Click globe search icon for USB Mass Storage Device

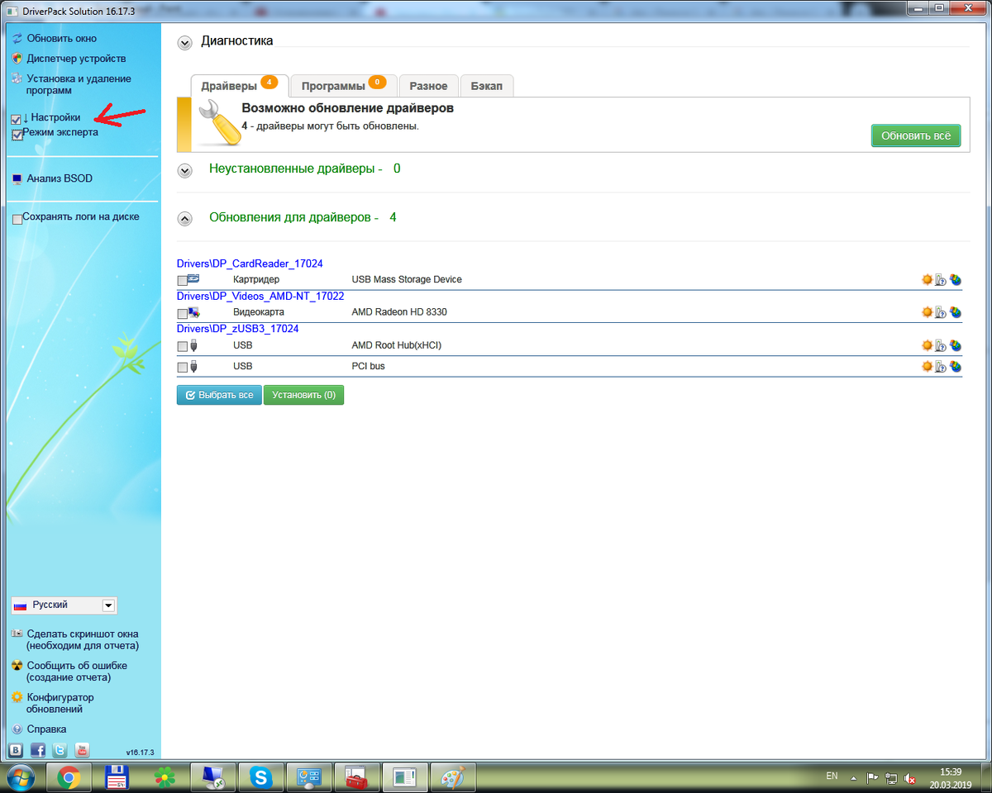tap(956, 280)
